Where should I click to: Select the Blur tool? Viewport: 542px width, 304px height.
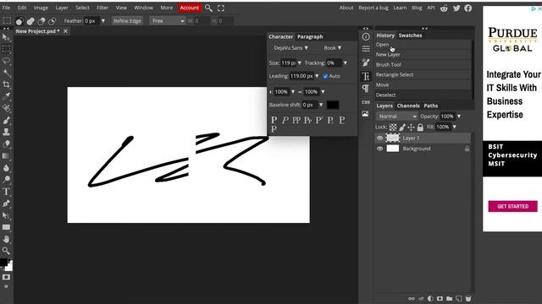pyautogui.click(x=6, y=168)
